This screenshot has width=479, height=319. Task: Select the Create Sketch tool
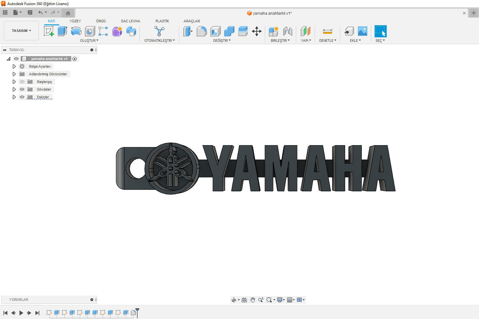click(x=49, y=31)
